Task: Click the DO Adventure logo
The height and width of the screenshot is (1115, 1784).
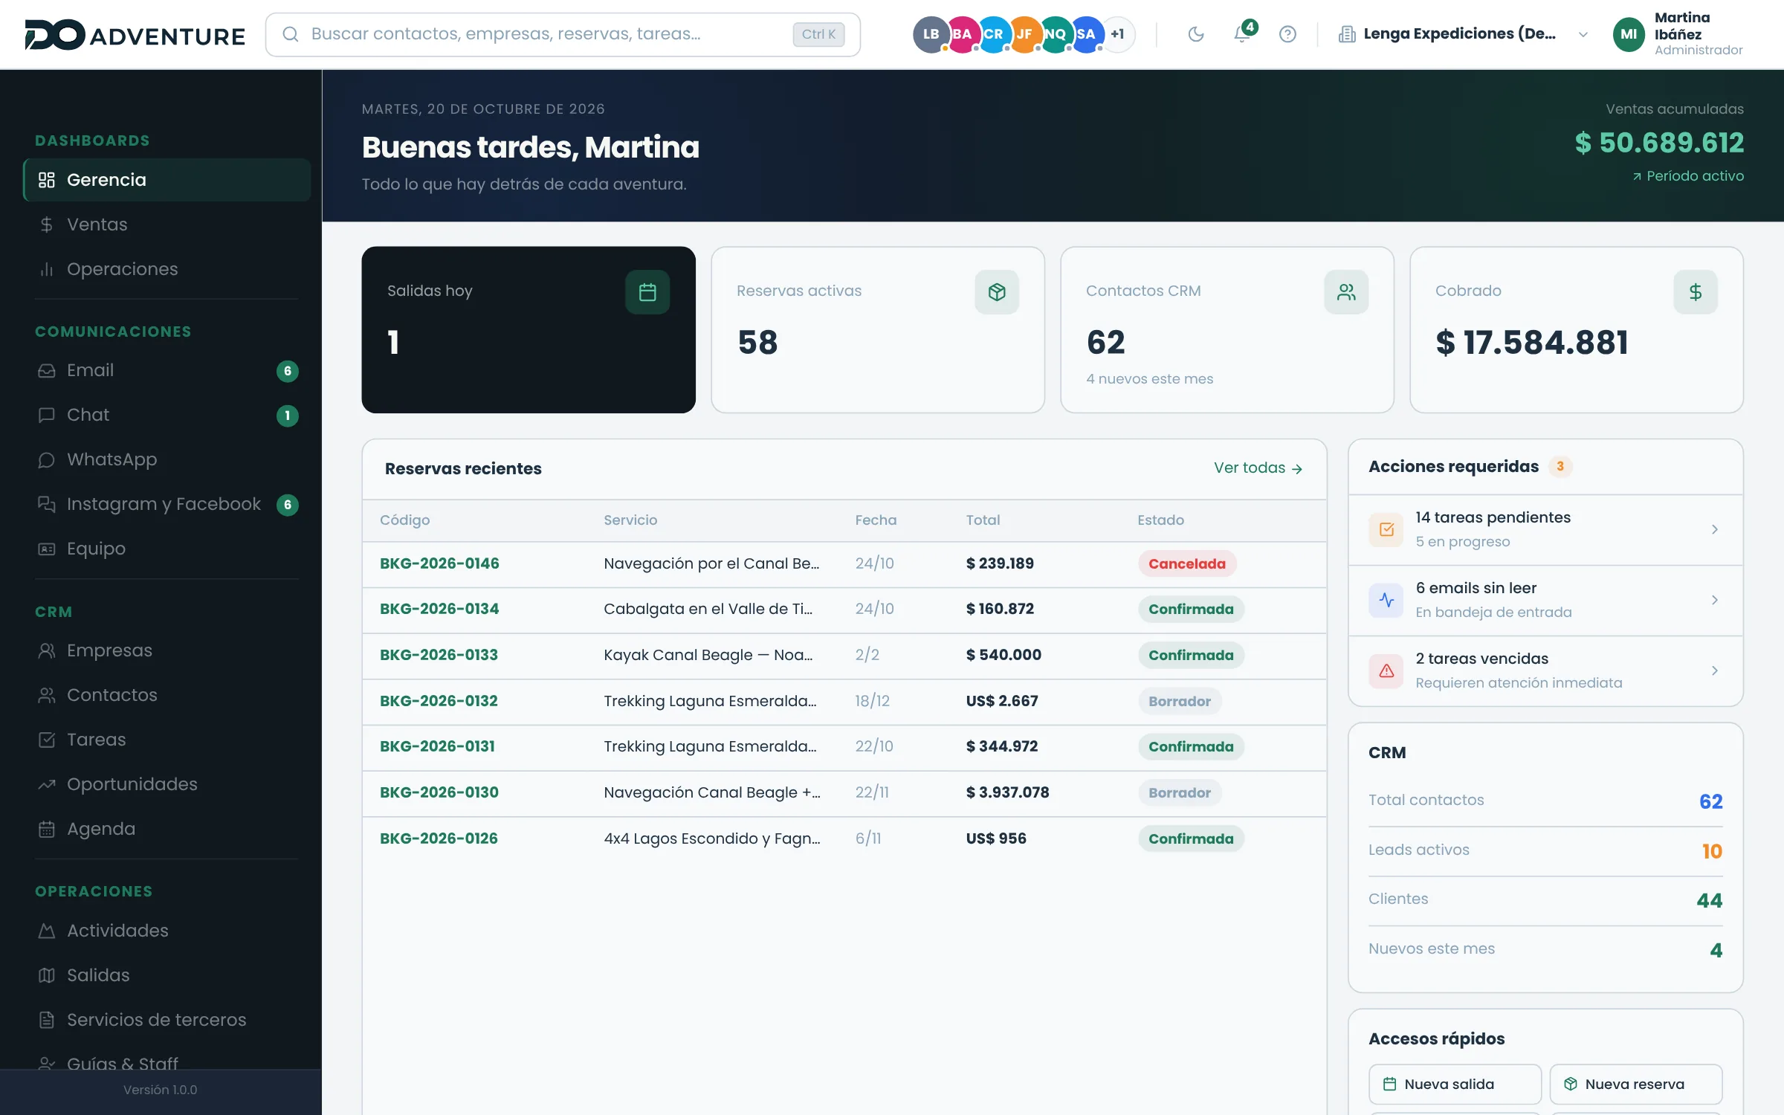Action: [x=135, y=35]
